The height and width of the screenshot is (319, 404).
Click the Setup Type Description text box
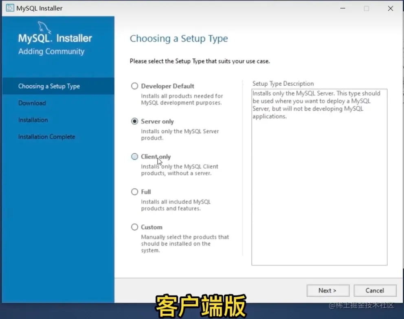click(x=319, y=177)
